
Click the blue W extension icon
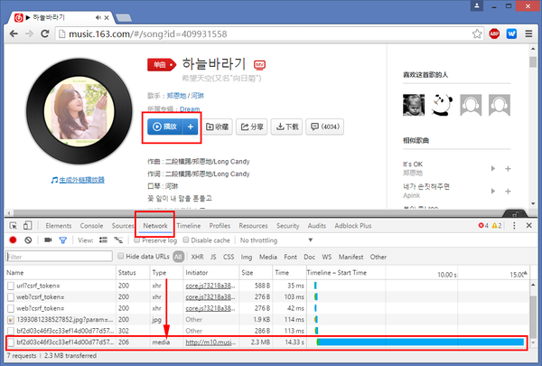point(511,34)
